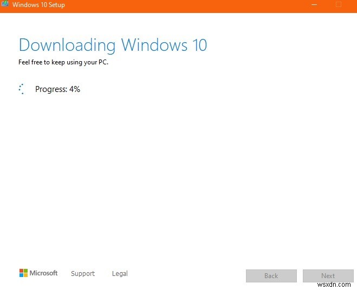Viewport: 357px width, 290px height.
Task: Click 'Feel free to keep using your PC.' text
Action: pyautogui.click(x=63, y=62)
